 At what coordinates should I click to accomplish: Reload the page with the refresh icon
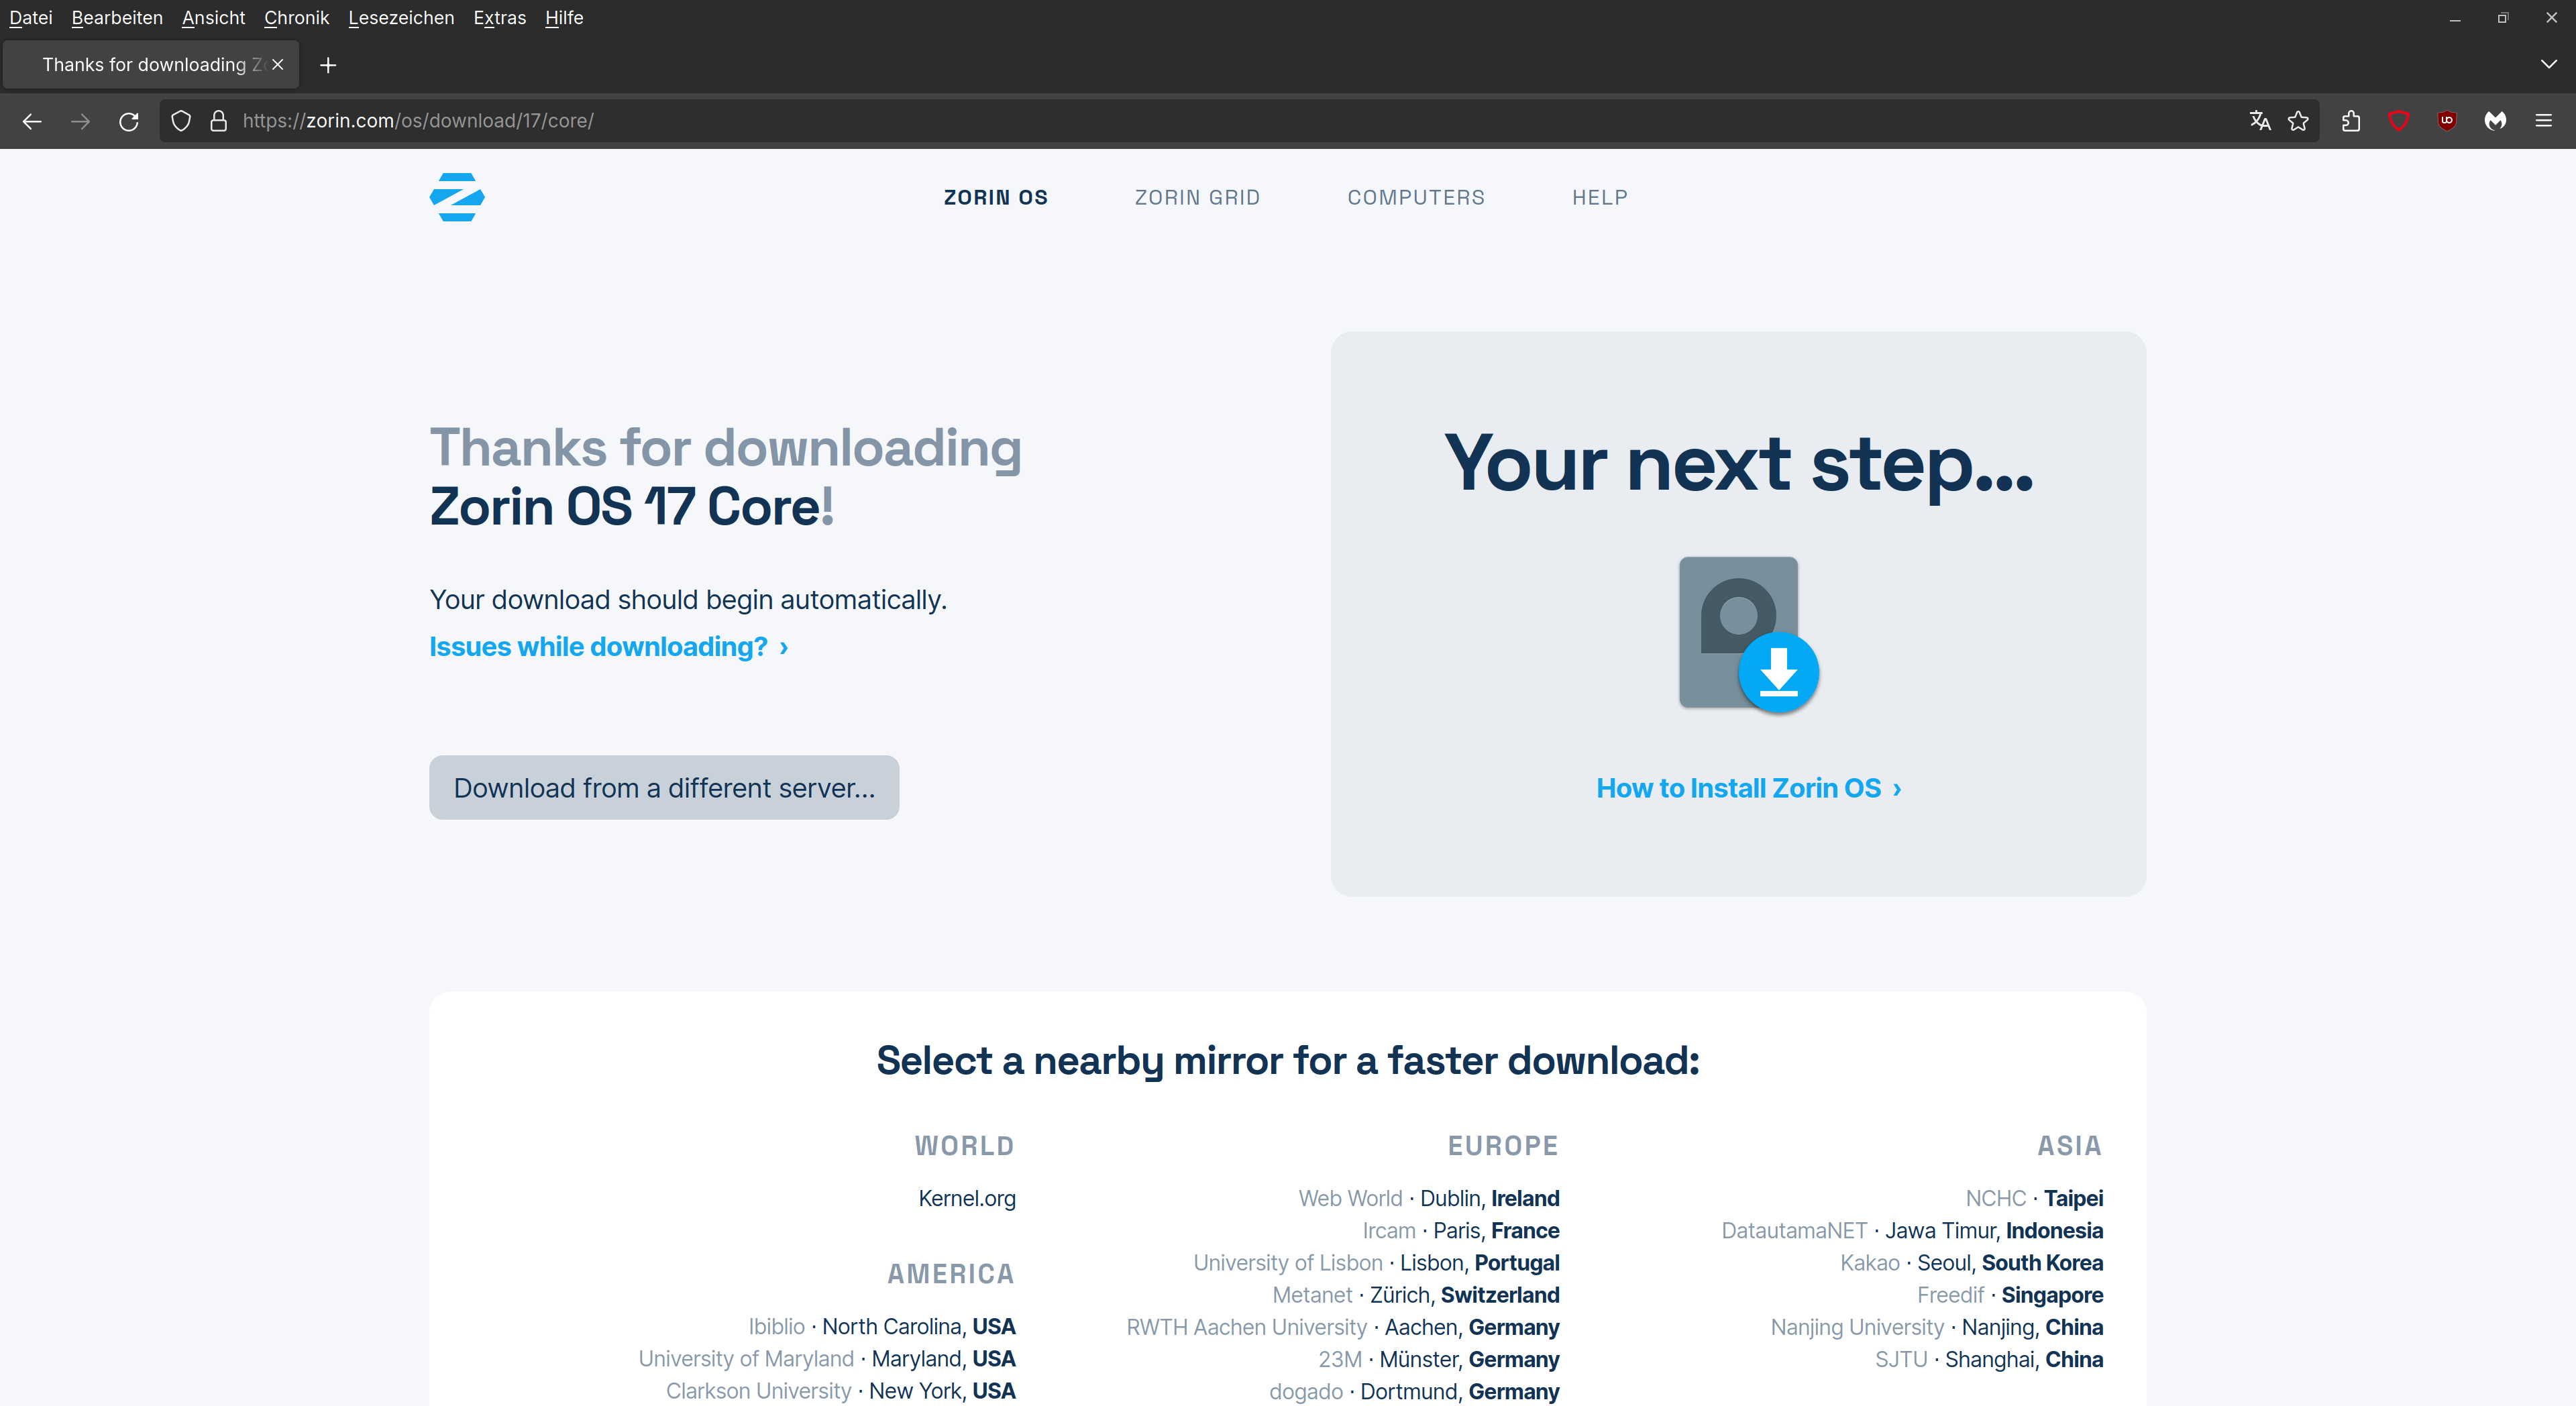point(129,121)
